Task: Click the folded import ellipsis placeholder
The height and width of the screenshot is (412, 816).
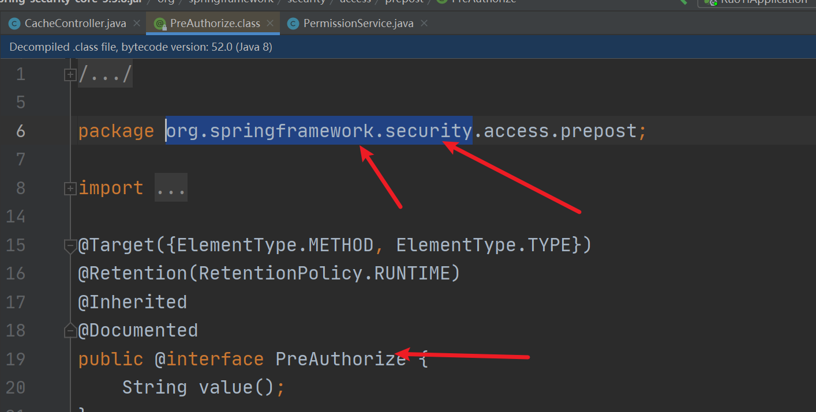Action: [x=171, y=188]
